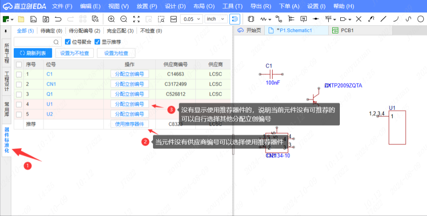Click the 设置为检查 button
This screenshot has width=427, height=216.
click(x=116, y=53)
